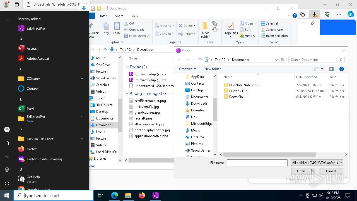Switch to Share ribbon tab

pos(119,16)
